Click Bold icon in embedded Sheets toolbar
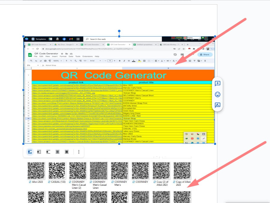270x203 pixels. click(x=120, y=61)
